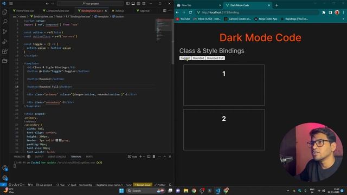This screenshot has width=347, height=195.
Task: Open the Chrome extensions puzzle icon
Action: pyautogui.click(x=324, y=12)
